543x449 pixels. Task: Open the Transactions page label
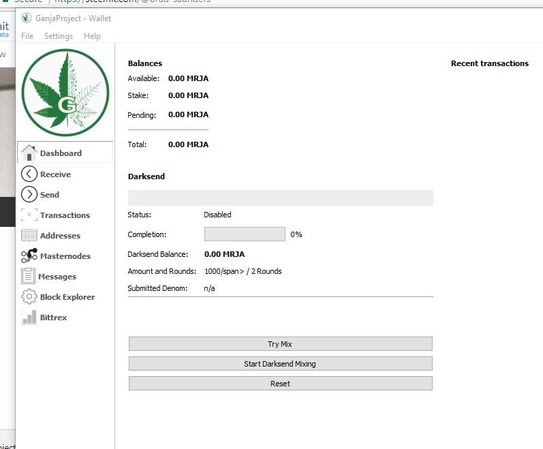click(x=65, y=215)
